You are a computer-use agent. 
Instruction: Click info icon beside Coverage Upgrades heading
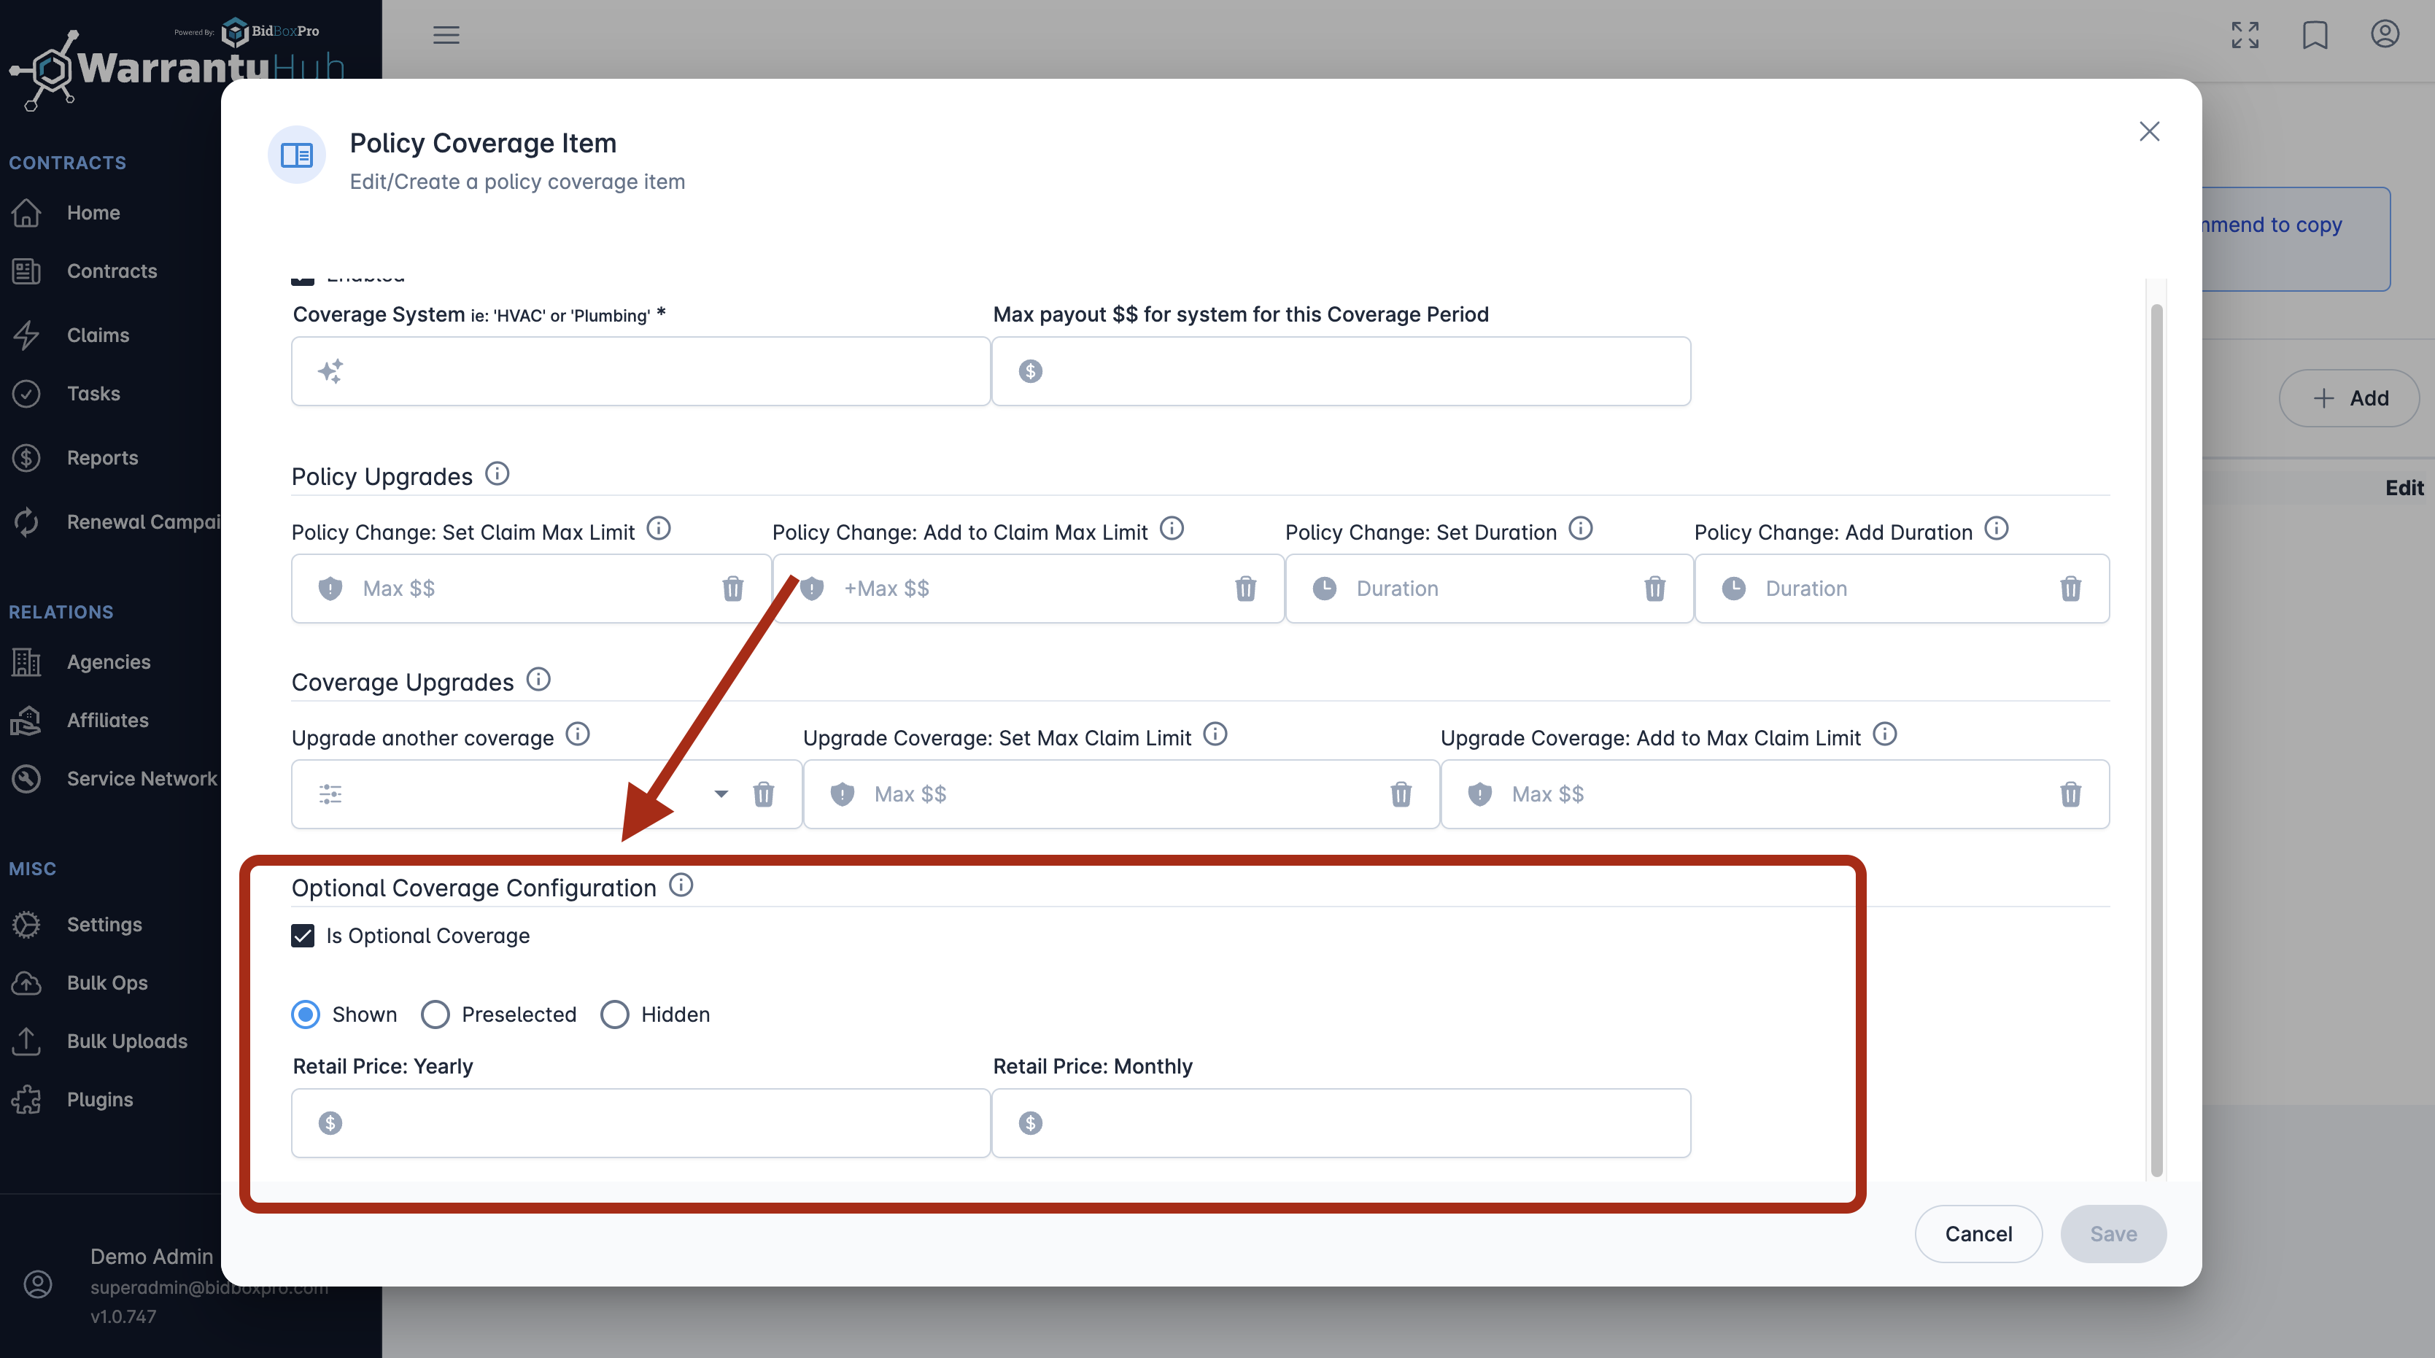(539, 680)
